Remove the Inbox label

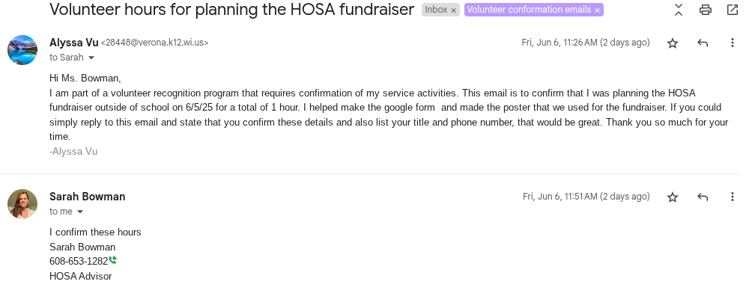453,10
